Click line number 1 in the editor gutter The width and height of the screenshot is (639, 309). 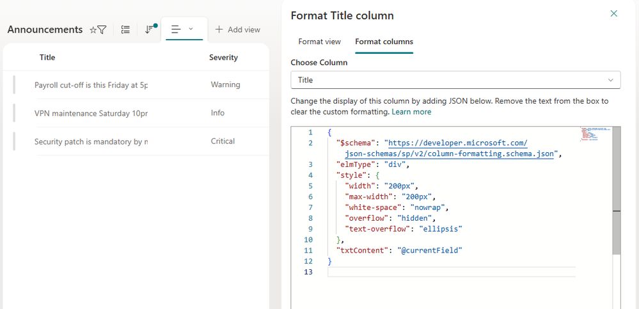coord(310,132)
